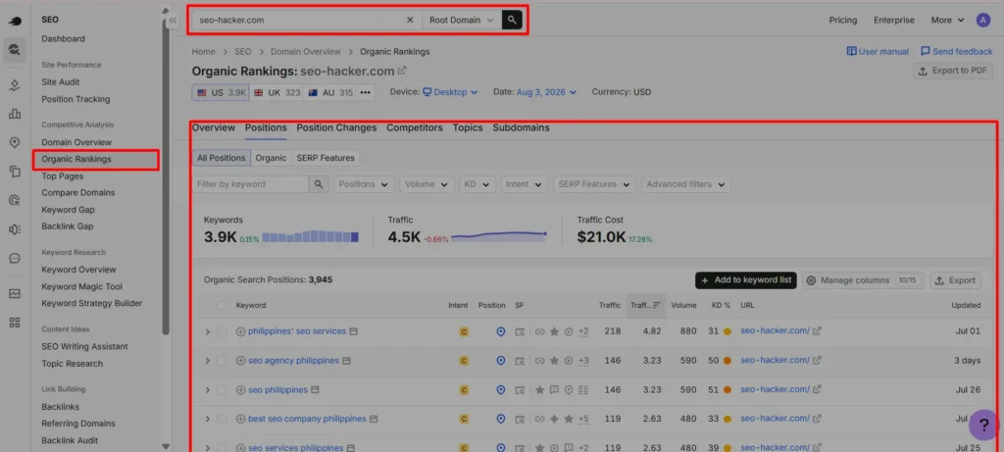This screenshot has width=1004, height=452.
Task: Open the user account avatar A
Action: click(x=982, y=20)
